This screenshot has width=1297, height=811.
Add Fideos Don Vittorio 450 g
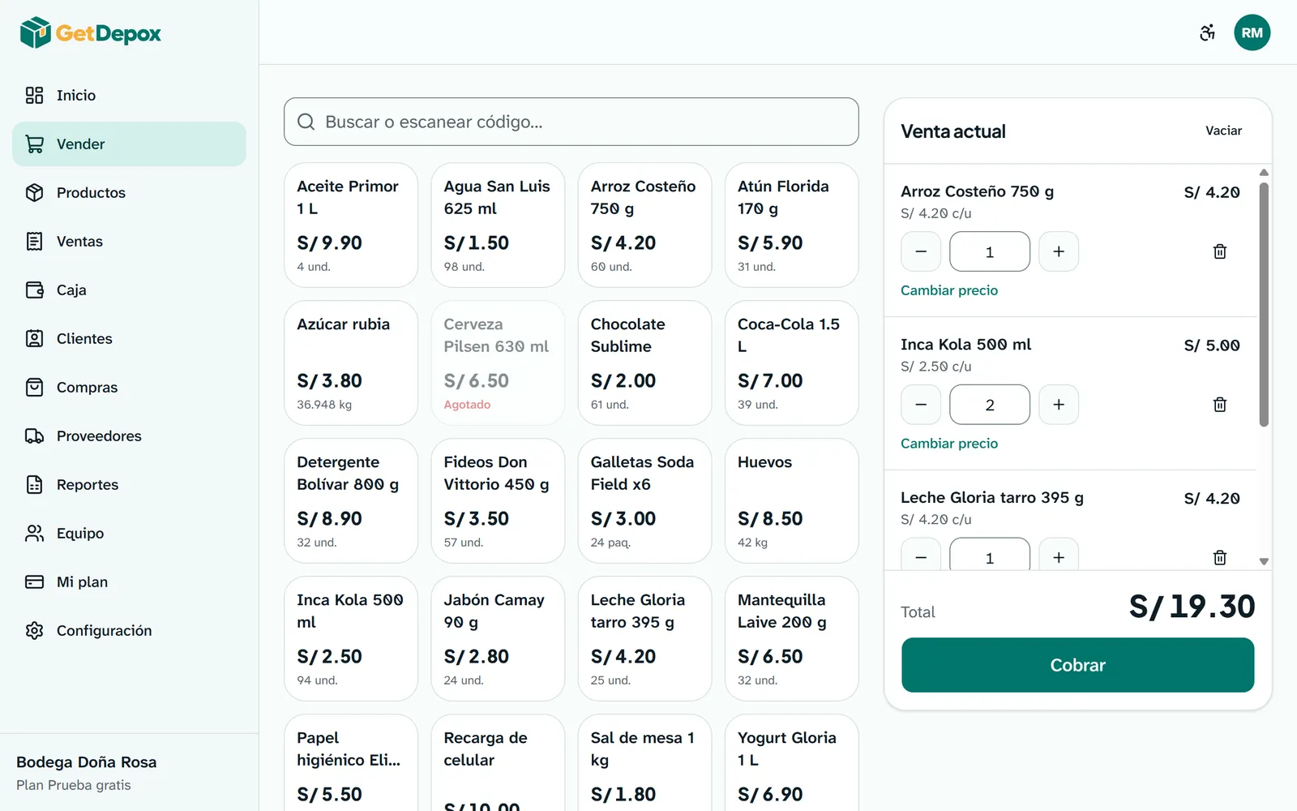click(x=498, y=501)
